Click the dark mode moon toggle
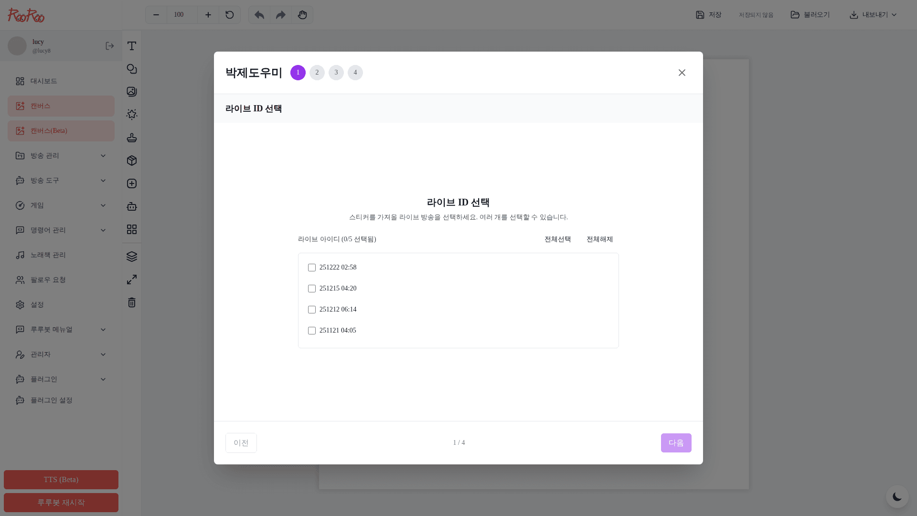This screenshot has width=917, height=516. tap(897, 497)
